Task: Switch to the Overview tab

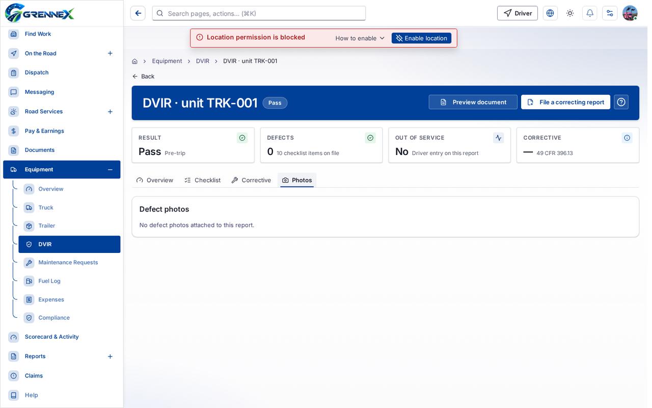Action: 155,180
